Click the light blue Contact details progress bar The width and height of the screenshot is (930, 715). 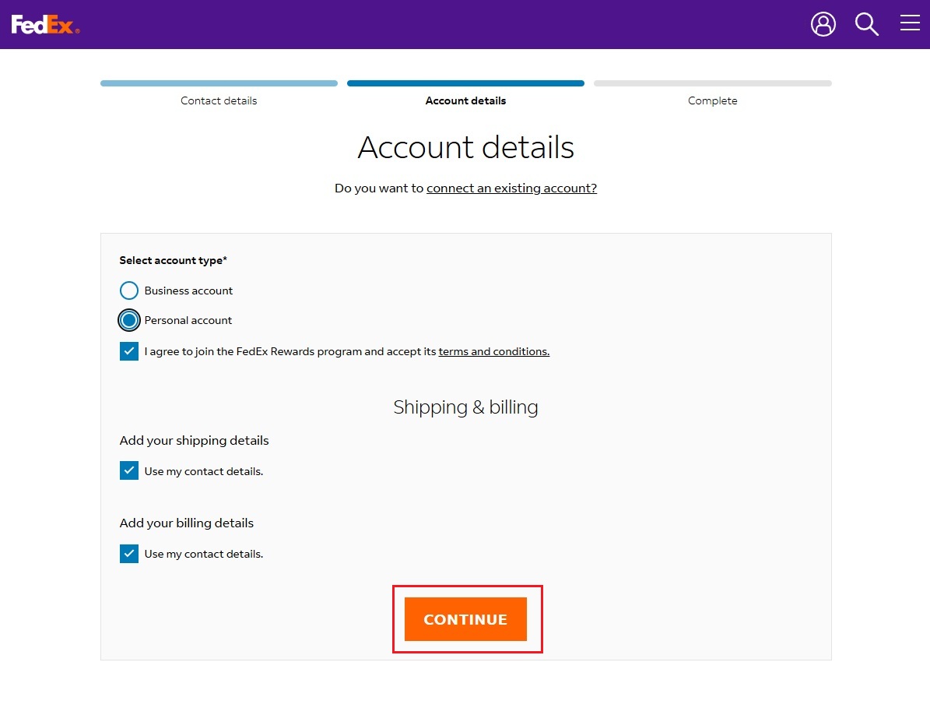[219, 83]
